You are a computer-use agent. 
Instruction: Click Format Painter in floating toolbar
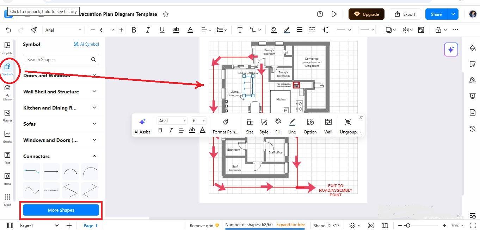coord(226,126)
